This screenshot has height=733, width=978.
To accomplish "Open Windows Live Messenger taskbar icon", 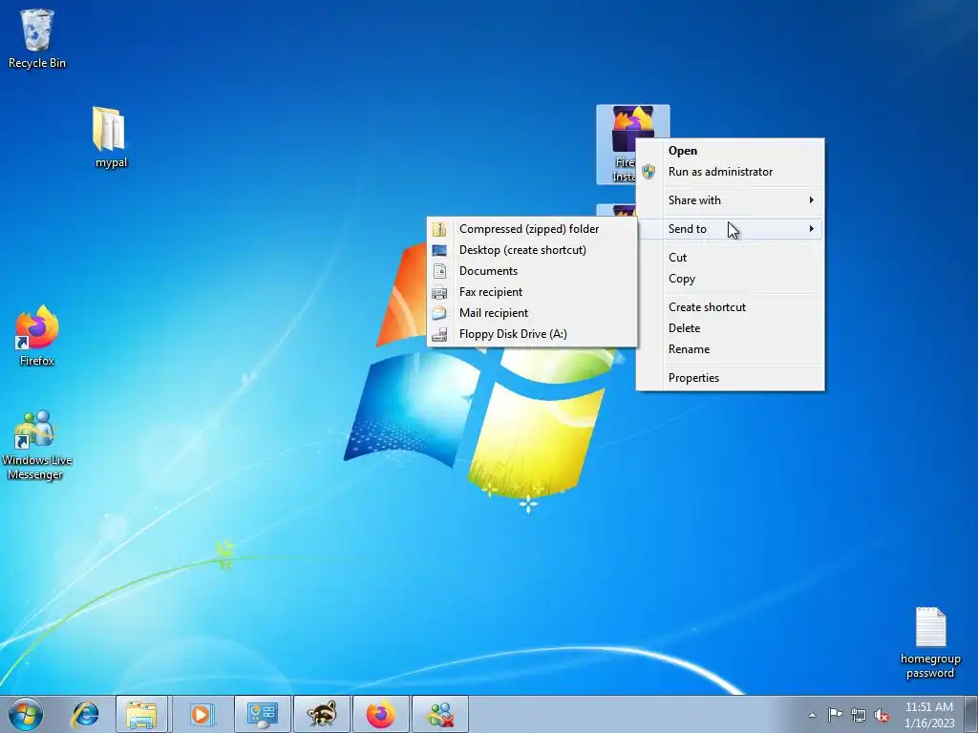I will click(x=440, y=714).
